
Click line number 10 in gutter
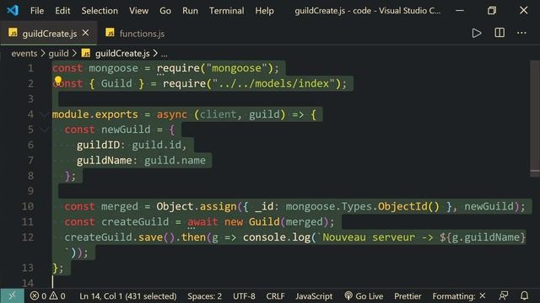[28, 206]
